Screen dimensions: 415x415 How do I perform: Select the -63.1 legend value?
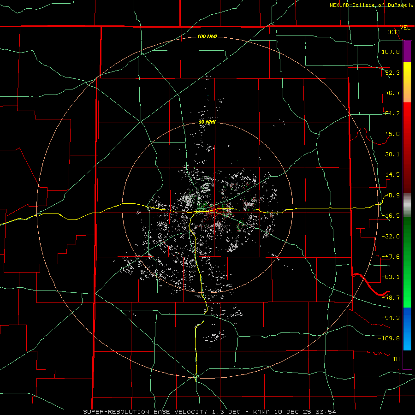pos(391,277)
